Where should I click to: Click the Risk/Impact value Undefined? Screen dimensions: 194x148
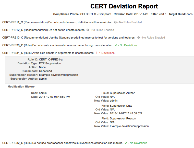(45, 71)
